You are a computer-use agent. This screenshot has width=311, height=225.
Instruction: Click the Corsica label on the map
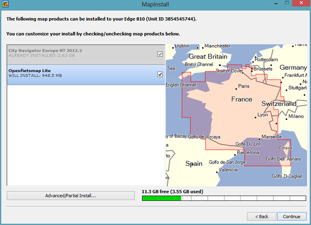tap(286, 148)
